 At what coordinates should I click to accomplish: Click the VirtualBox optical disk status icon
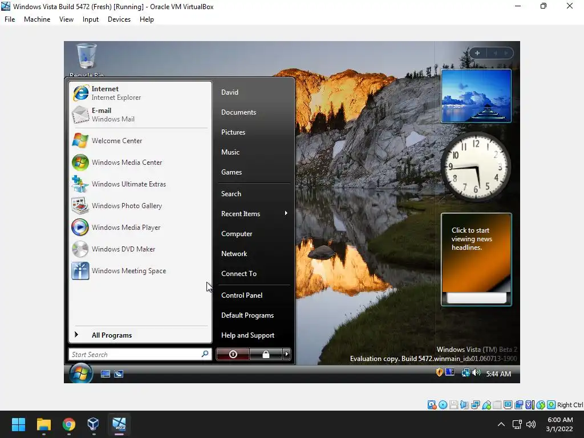[443, 405]
